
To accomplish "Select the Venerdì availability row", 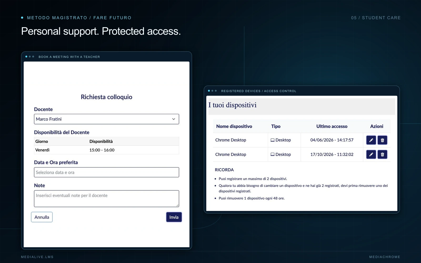I will click(x=107, y=150).
